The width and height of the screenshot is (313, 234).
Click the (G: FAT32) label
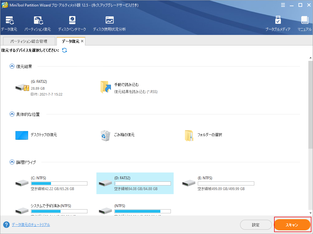(x=39, y=82)
